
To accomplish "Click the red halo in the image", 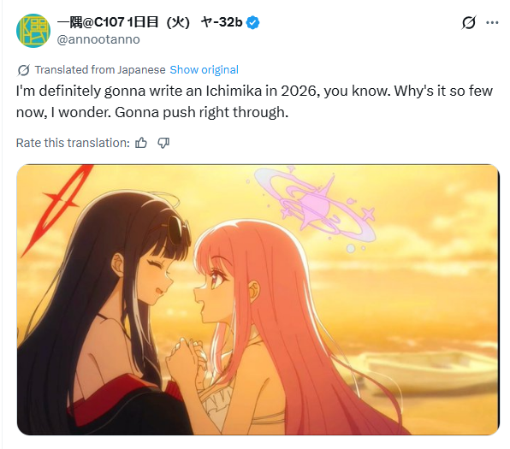I will click(x=58, y=206).
